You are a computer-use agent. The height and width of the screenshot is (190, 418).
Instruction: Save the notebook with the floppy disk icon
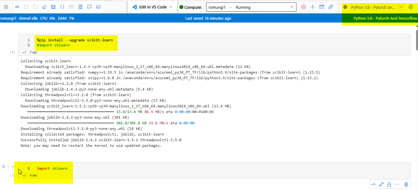pyautogui.click(x=53, y=7)
